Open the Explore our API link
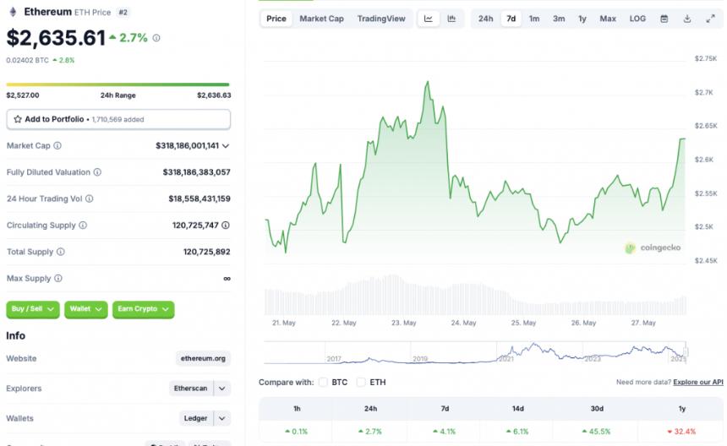727x446 pixels. point(697,383)
